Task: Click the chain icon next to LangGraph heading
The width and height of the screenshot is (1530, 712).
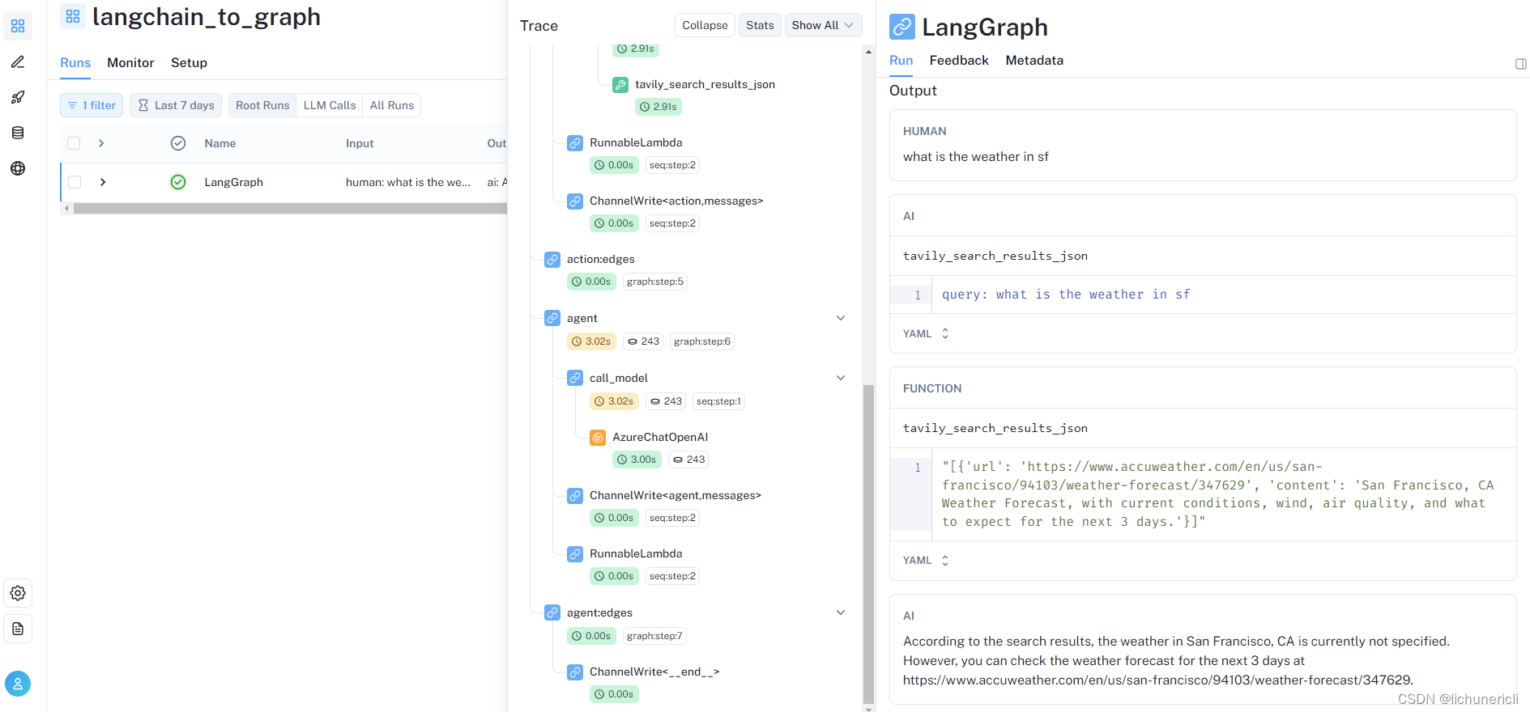Action: click(902, 27)
